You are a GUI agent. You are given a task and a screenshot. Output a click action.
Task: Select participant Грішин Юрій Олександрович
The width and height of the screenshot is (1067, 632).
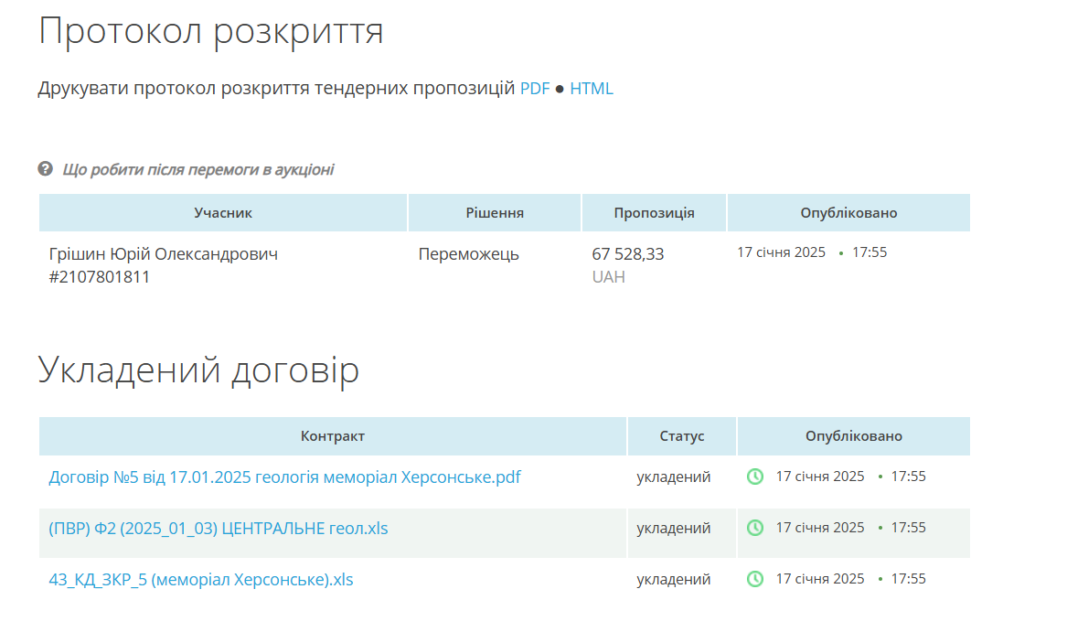click(x=163, y=254)
